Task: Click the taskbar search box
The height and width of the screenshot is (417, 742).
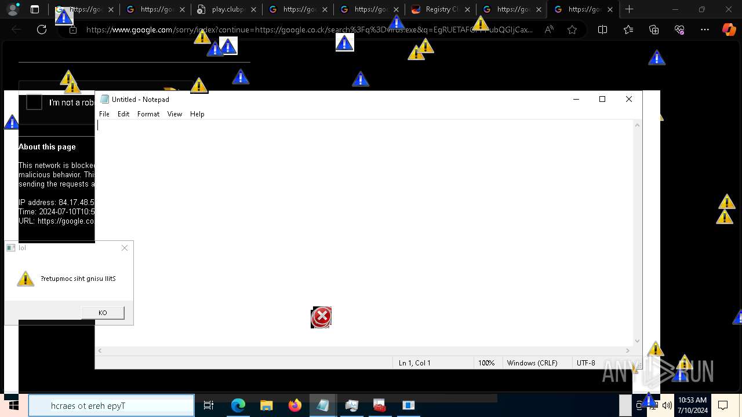Action: [x=111, y=405]
